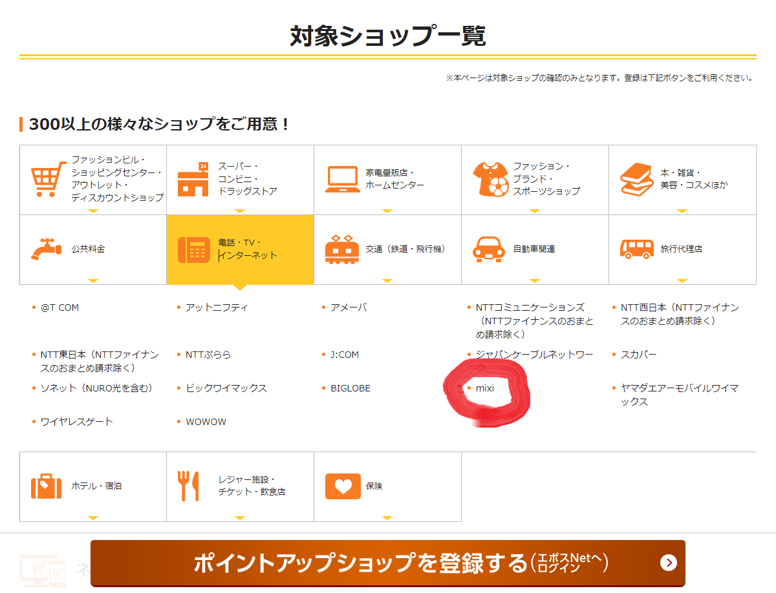Image resolution: width=776 pixels, height=593 pixels.
Task: Click the ワイヤレスゲート shop entry
Action: (77, 422)
